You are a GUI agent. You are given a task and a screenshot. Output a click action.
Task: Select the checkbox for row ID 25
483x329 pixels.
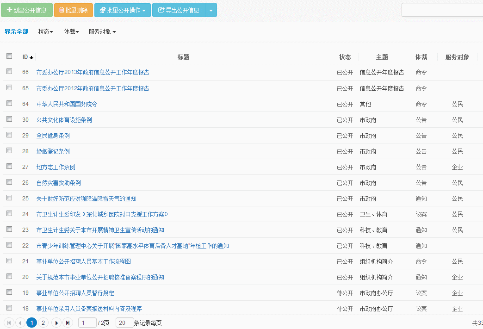(9, 198)
